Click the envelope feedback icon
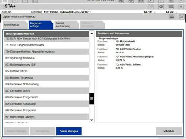Viewport: 186px width, 139px height. pyautogui.click(x=171, y=7)
